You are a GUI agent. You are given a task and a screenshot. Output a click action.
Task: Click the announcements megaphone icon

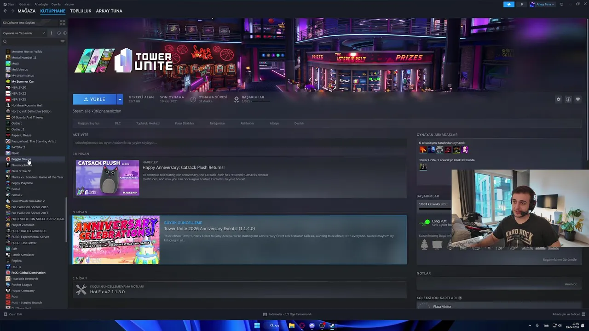point(509,4)
